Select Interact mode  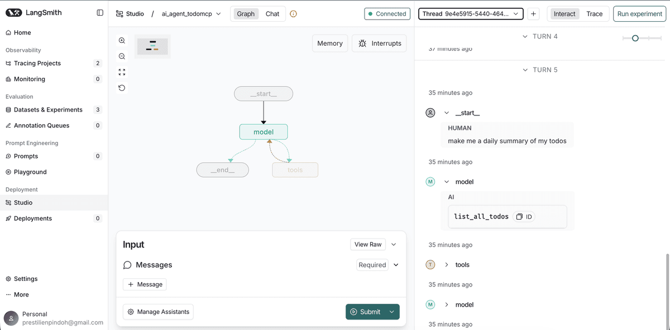564,14
